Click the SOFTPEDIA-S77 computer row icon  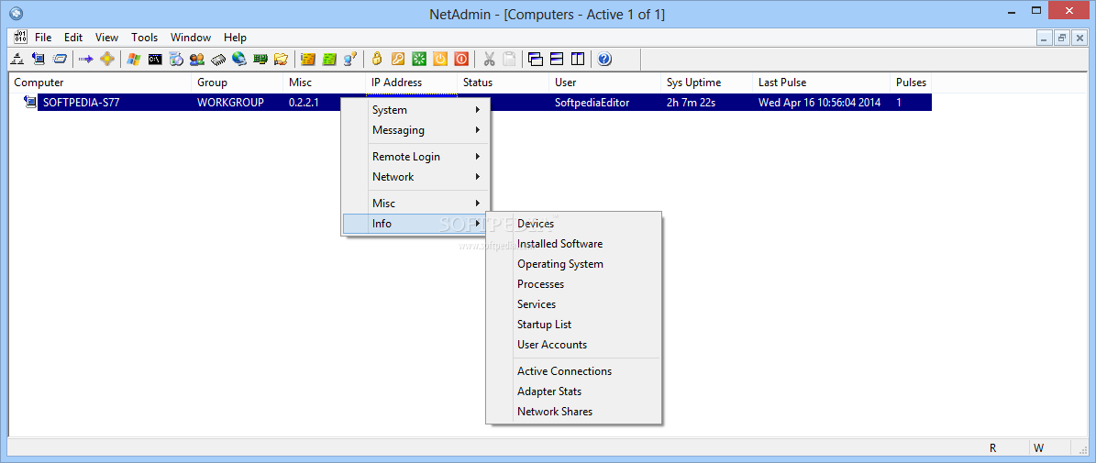click(x=30, y=102)
